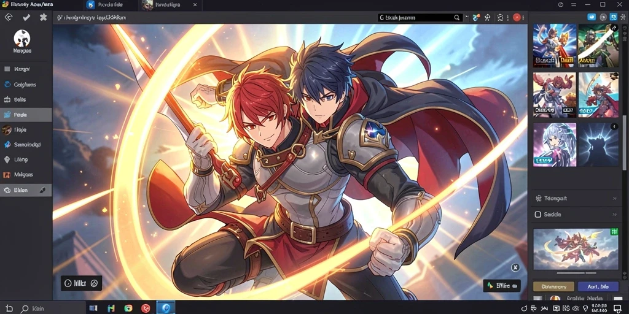The image size is (629, 314).
Task: Select the highlighted sidebar item with blue icon
Action: [26, 115]
